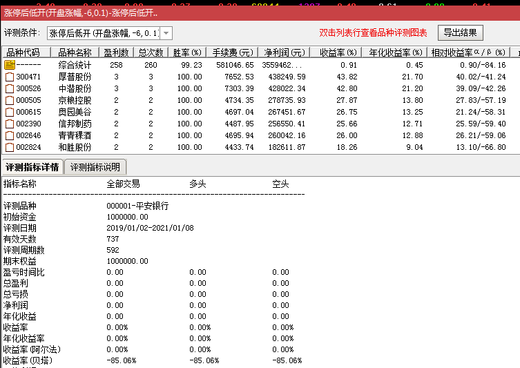The height and width of the screenshot is (368, 520).
Task: Select the 京粮控股 row name
Action: click(75, 100)
